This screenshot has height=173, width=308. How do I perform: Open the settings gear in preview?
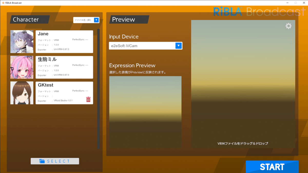point(288,26)
